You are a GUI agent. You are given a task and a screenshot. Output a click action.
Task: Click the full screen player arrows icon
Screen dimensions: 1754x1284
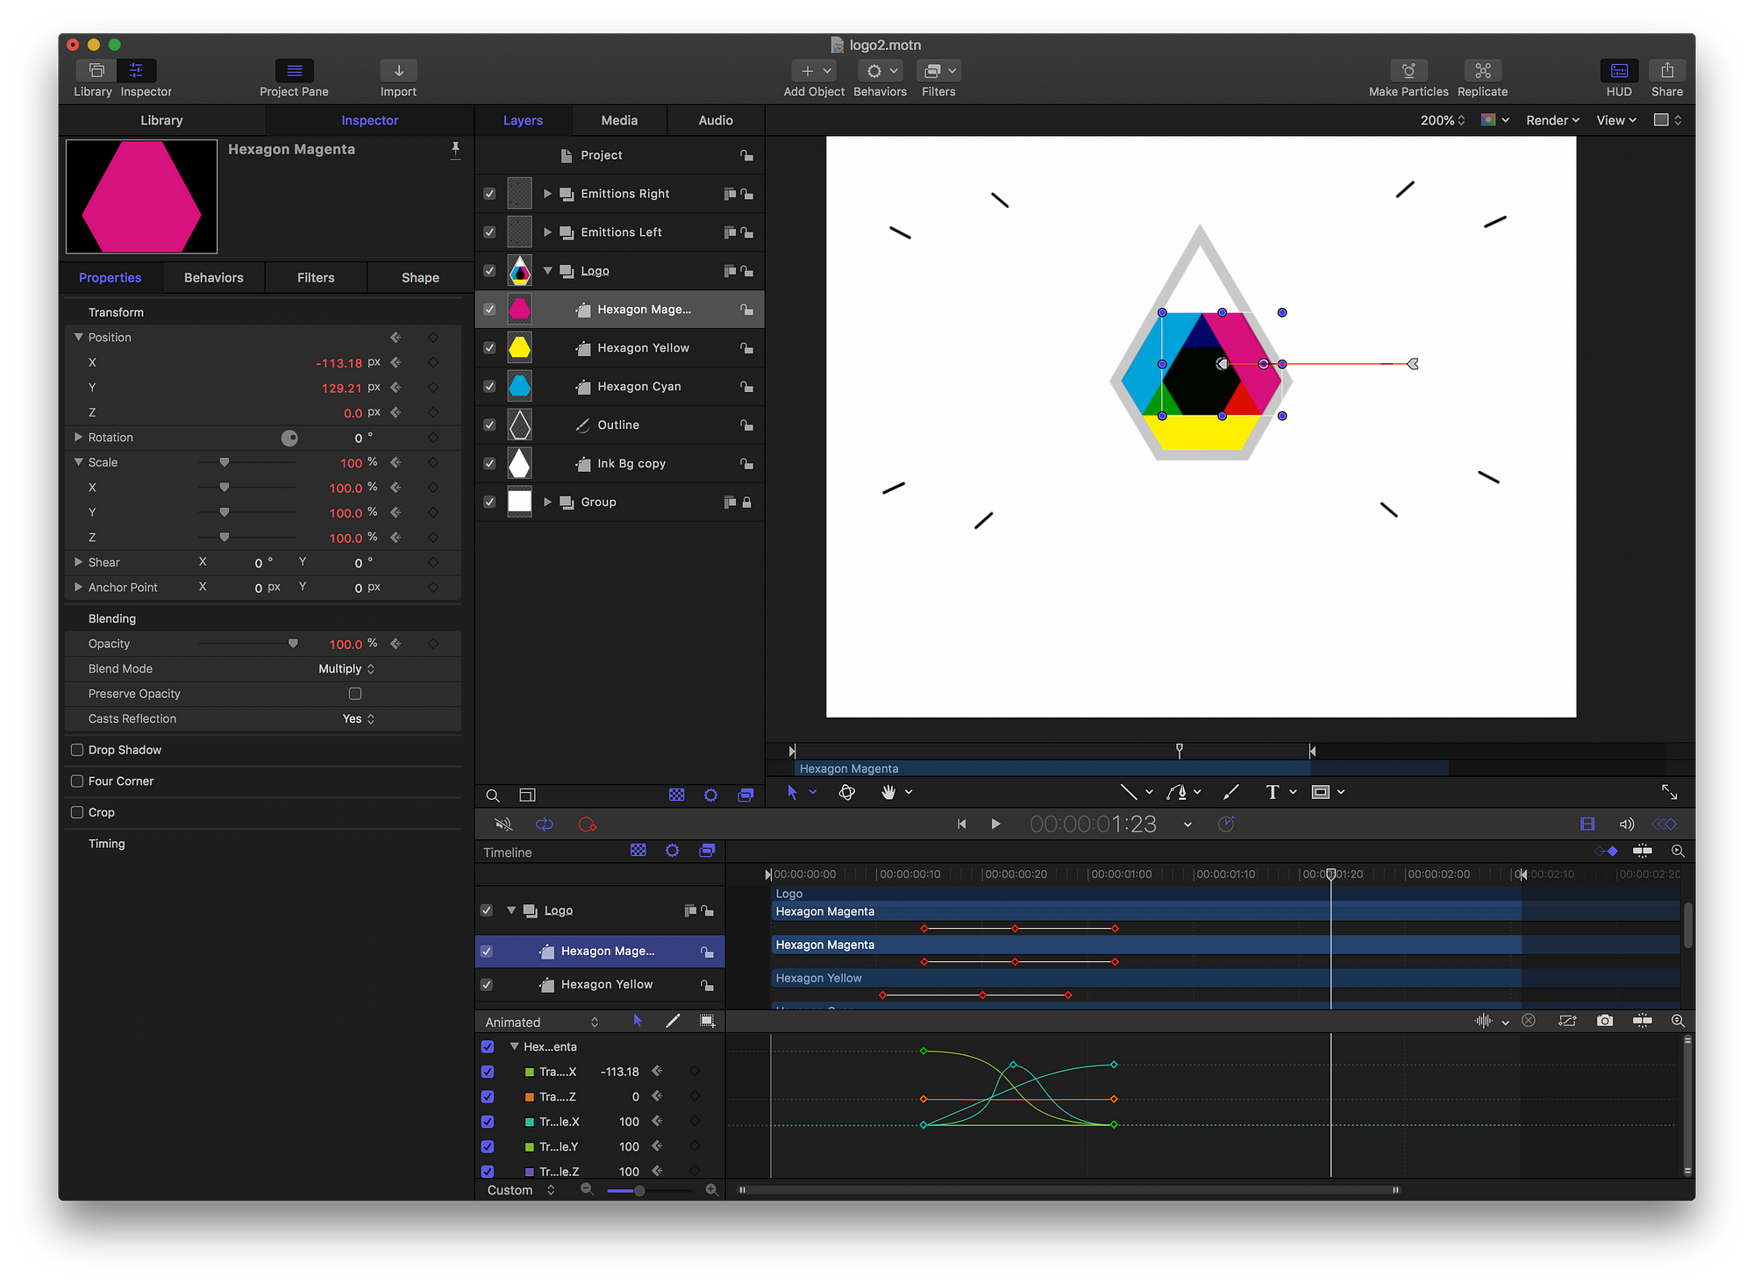[1669, 792]
